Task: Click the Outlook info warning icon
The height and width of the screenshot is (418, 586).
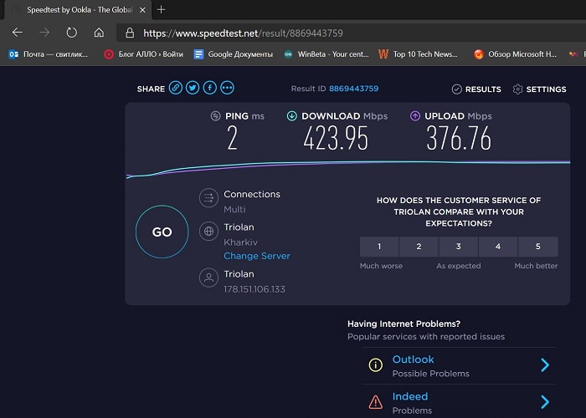Action: point(376,364)
